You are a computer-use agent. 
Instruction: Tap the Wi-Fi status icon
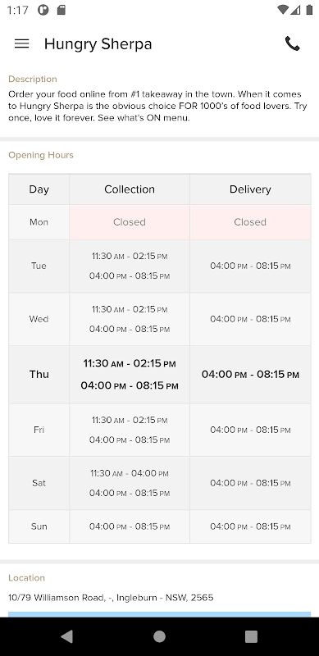pyautogui.click(x=283, y=10)
